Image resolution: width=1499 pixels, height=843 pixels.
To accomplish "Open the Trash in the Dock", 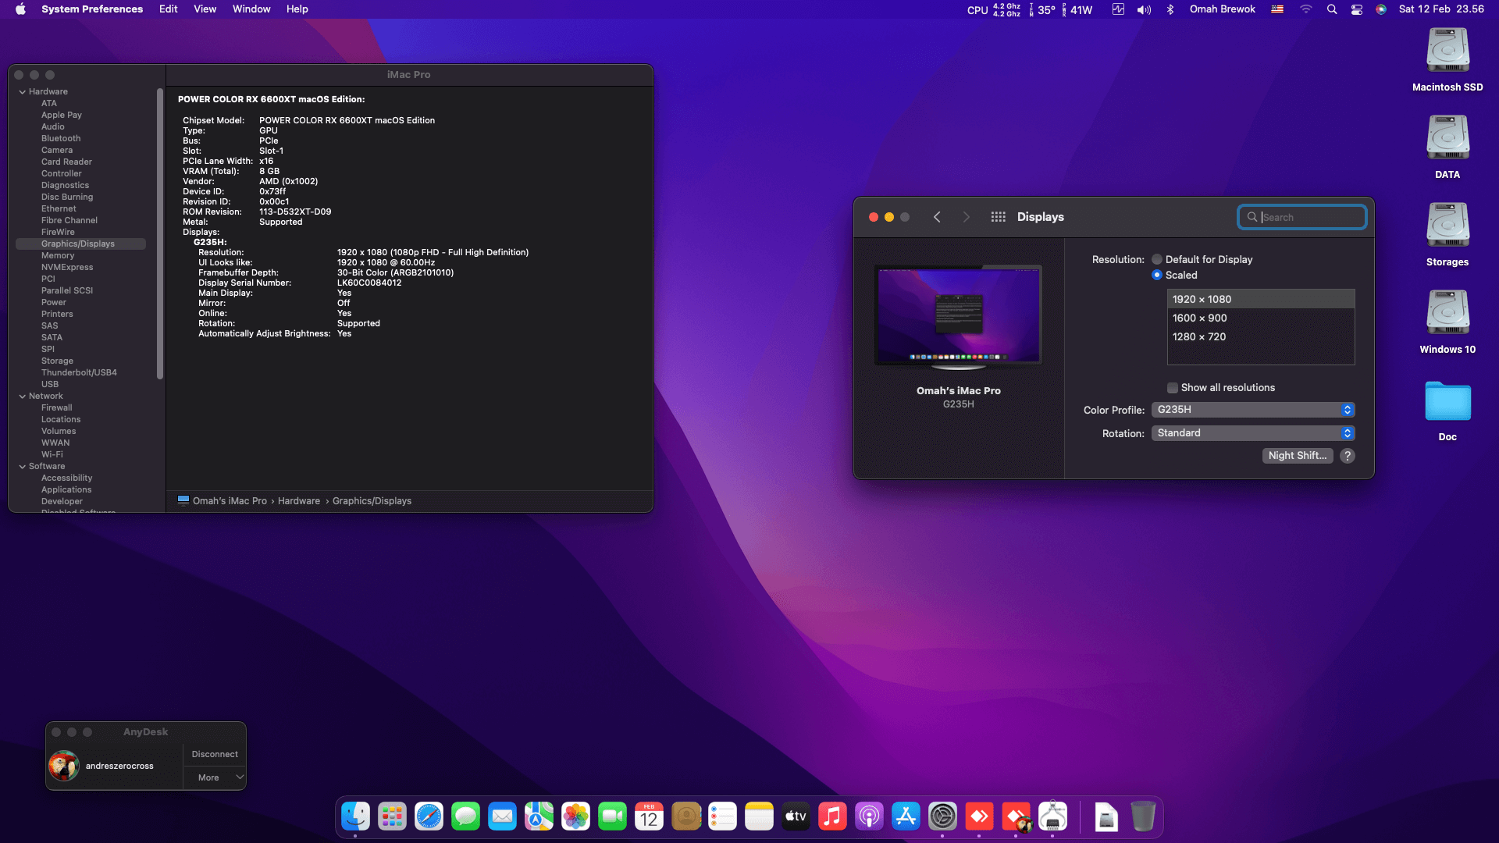I will pyautogui.click(x=1143, y=816).
